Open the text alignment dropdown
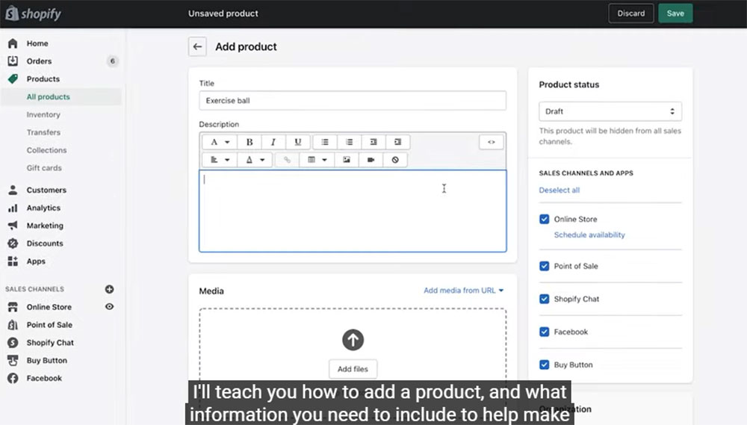Screen dimensions: 747x425 coord(220,160)
